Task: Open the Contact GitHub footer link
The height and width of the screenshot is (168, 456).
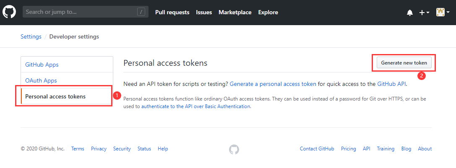Action: (317, 149)
